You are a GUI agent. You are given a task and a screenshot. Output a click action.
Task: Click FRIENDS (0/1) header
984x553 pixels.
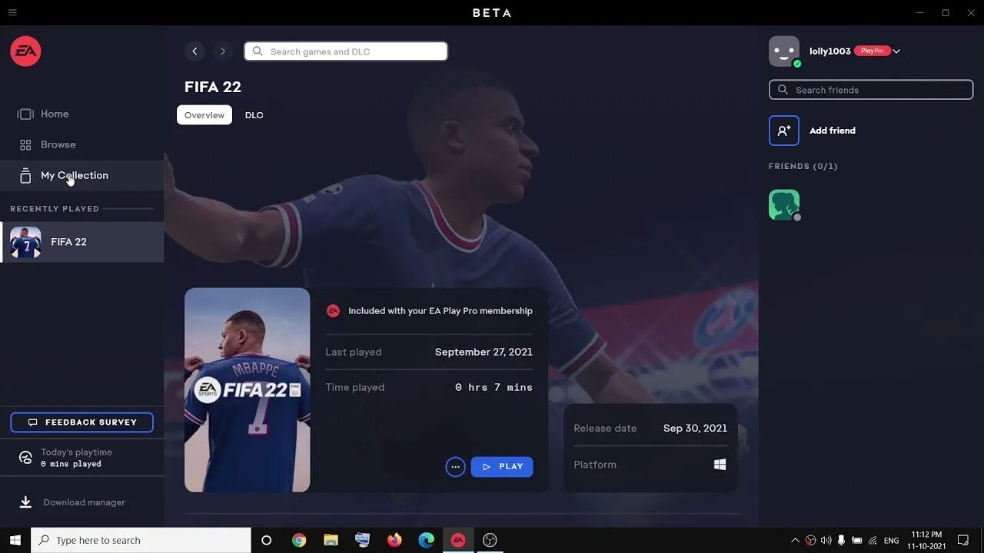point(803,166)
